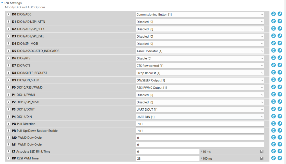Open the calculator for LT Associate LED Blink Time
Viewport: 286px width, 164px height.
tap(262, 152)
